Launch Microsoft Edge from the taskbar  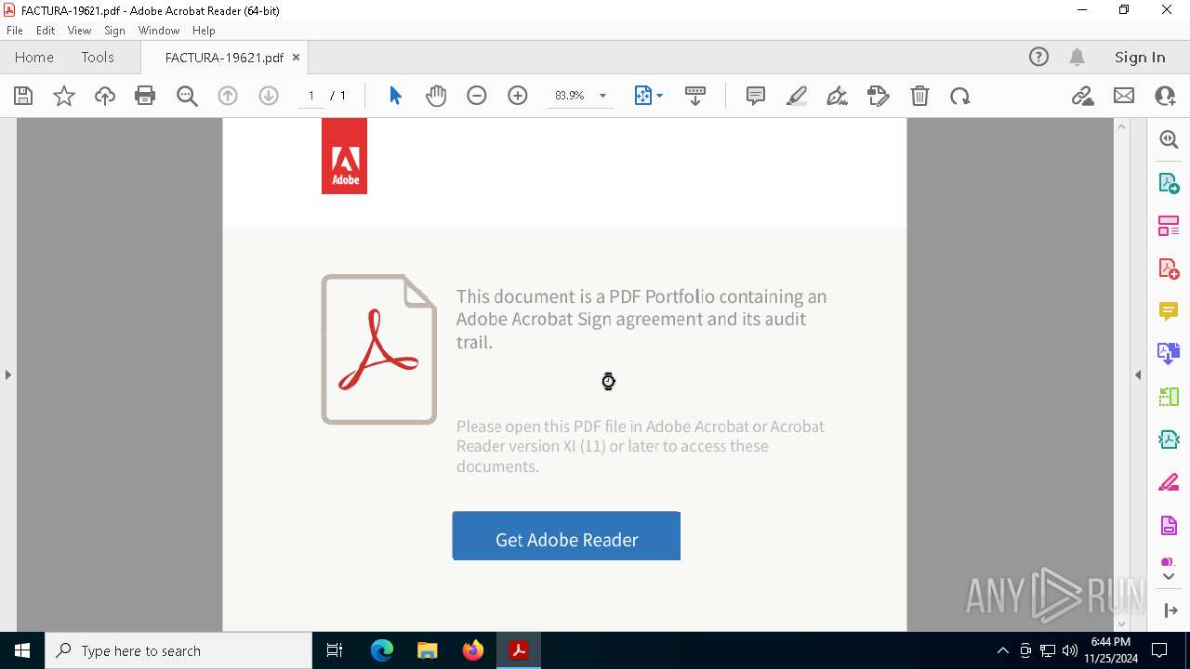pos(382,650)
